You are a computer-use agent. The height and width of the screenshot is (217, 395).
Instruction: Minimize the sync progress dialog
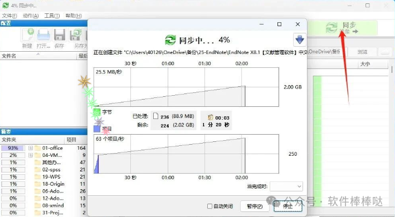[x=261, y=24]
